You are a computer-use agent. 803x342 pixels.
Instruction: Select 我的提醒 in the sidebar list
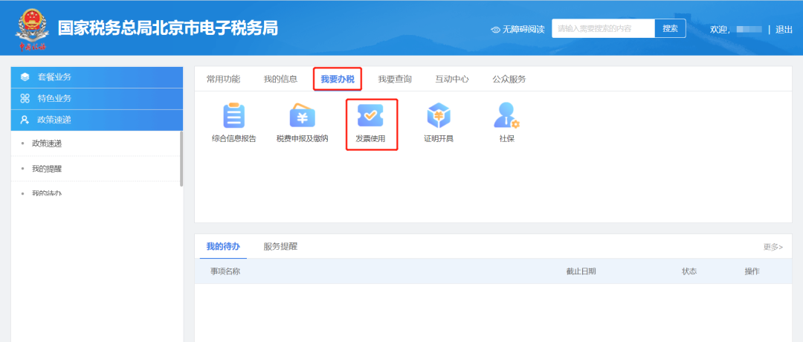(x=47, y=169)
